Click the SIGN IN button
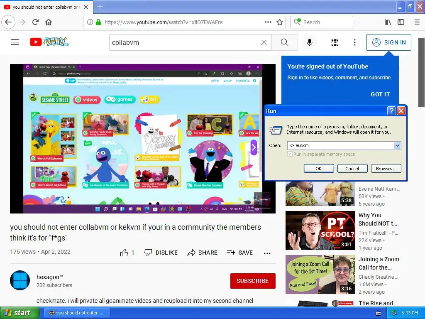The height and width of the screenshot is (319, 425). tap(388, 42)
